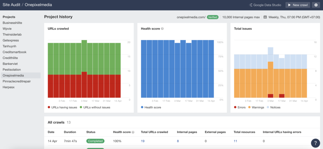Go to Site Audit breadcrumb
Screen dimensions: 323x149
[x=11, y=5]
